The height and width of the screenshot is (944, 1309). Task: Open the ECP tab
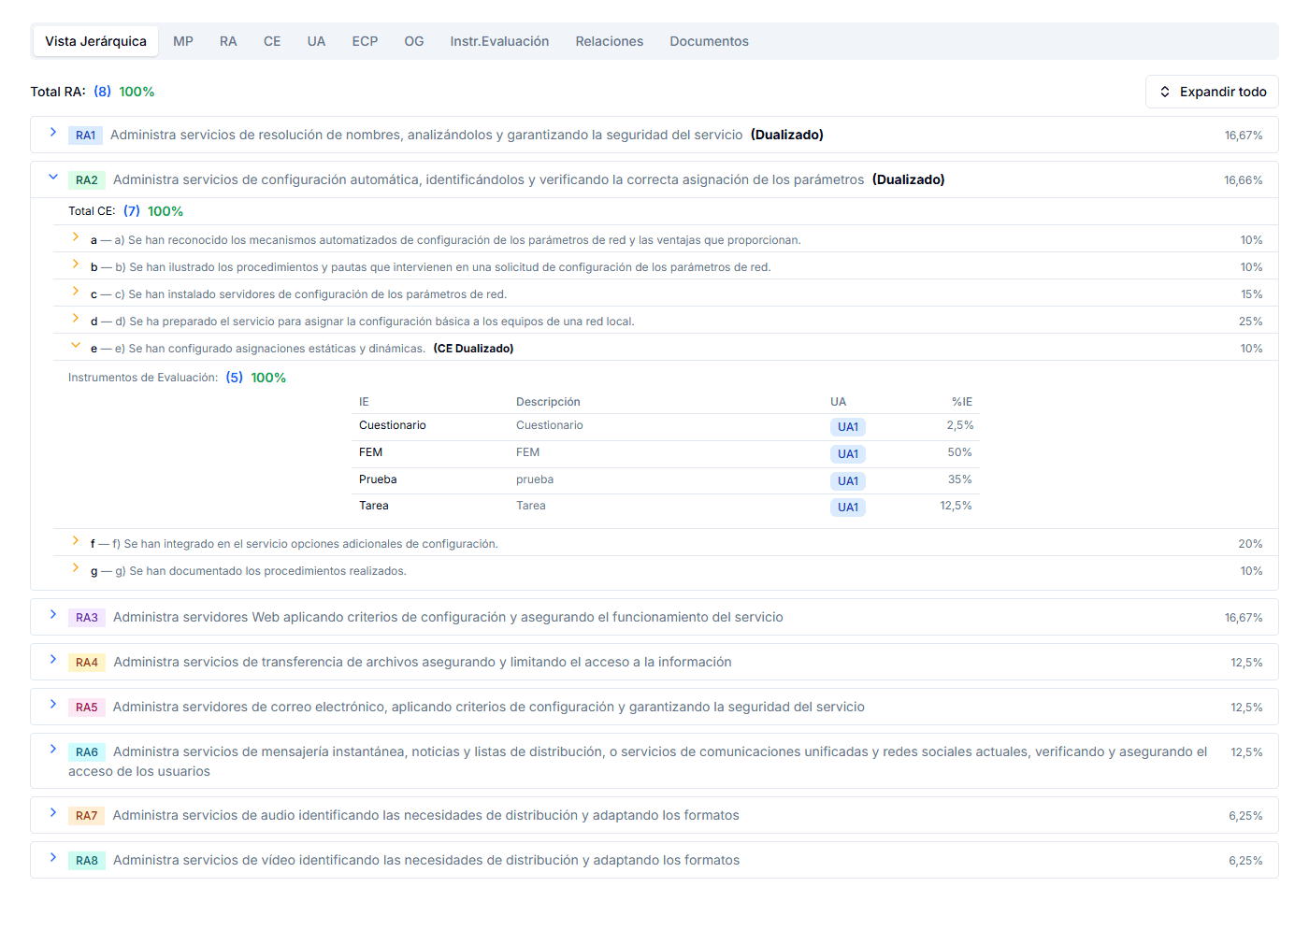click(366, 41)
